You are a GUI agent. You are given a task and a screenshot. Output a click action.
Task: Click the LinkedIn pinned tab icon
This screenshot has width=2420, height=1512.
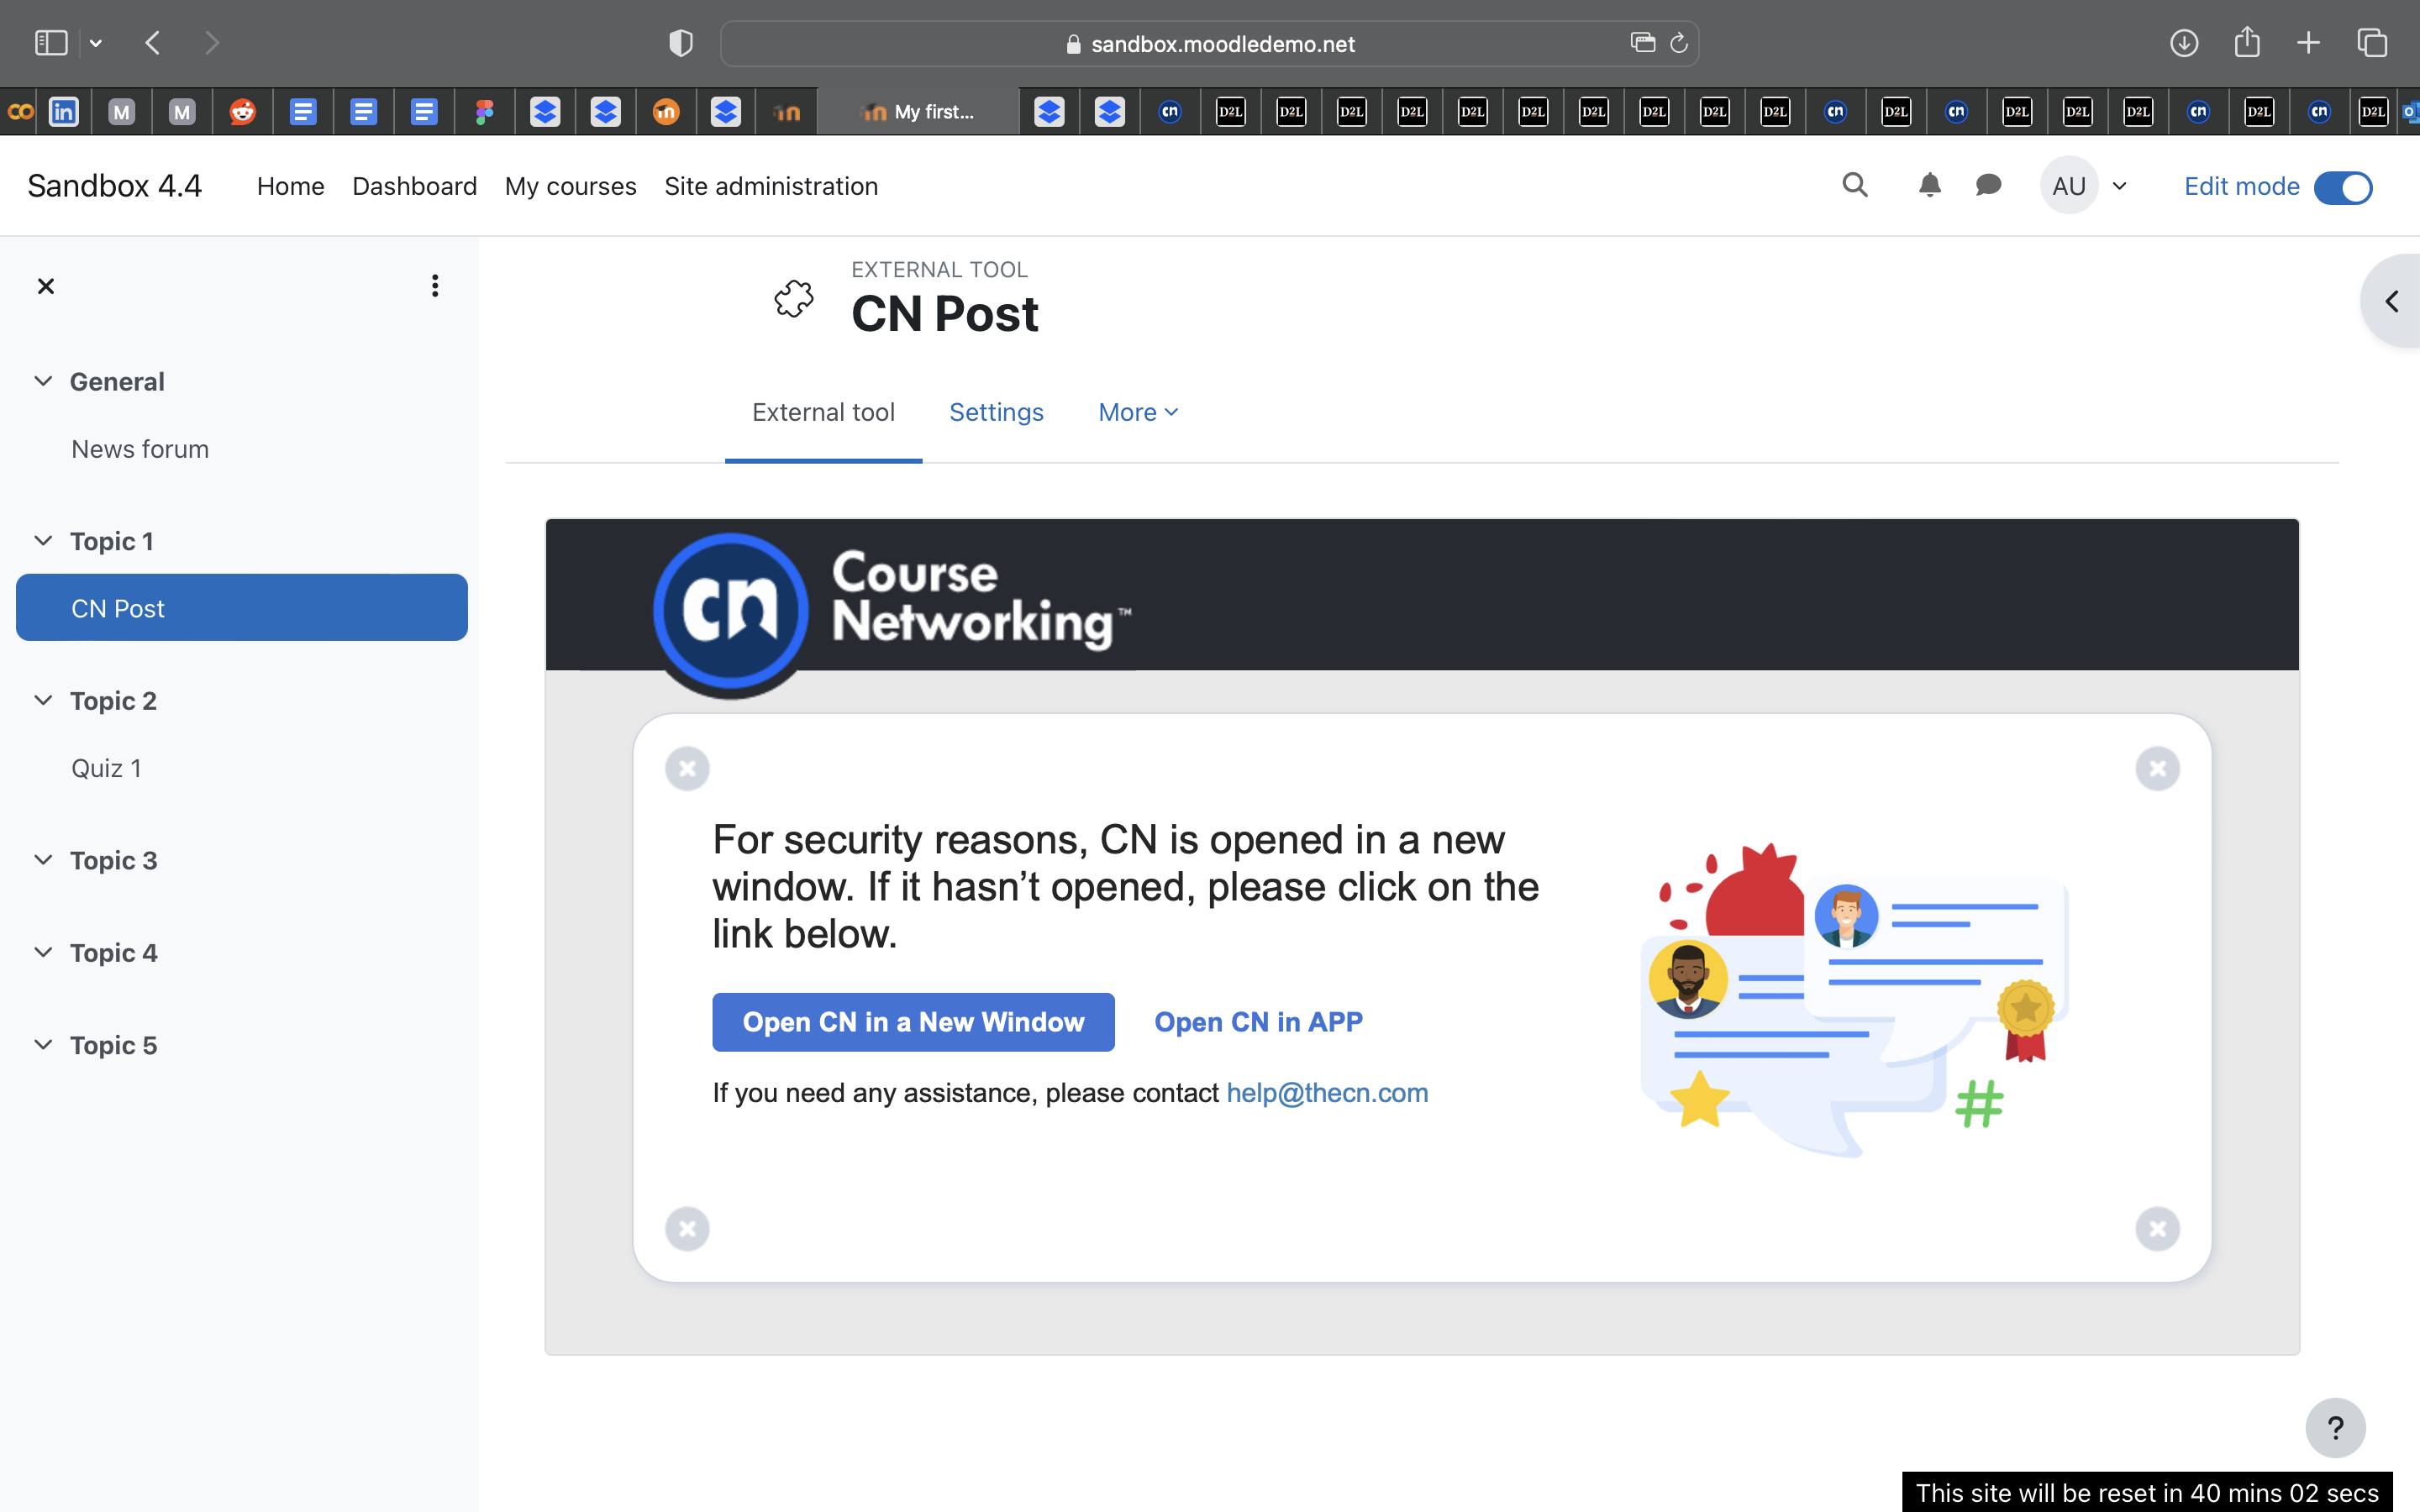click(x=64, y=112)
